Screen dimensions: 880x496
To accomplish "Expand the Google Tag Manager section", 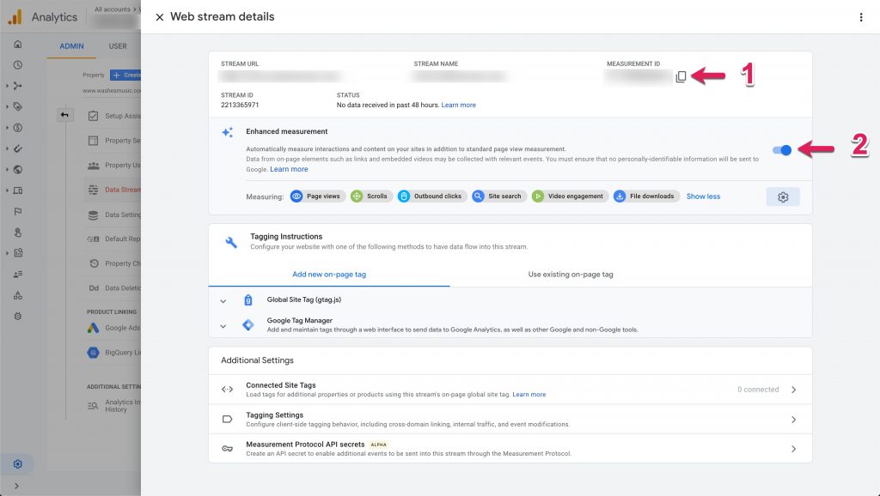I will click(x=223, y=326).
